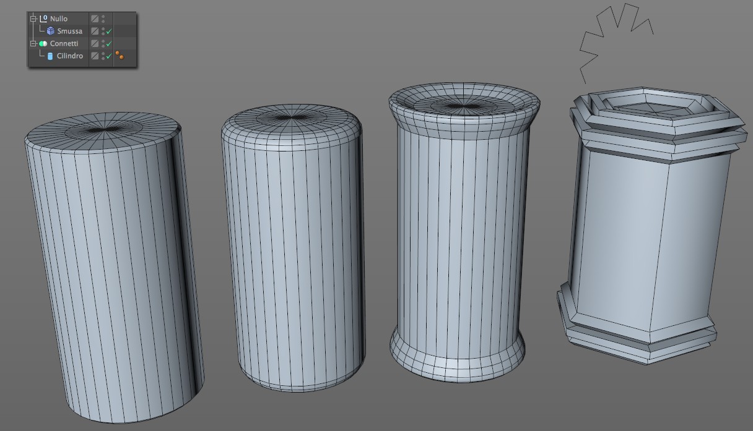Click the Nullo null object icon

[x=43, y=19]
